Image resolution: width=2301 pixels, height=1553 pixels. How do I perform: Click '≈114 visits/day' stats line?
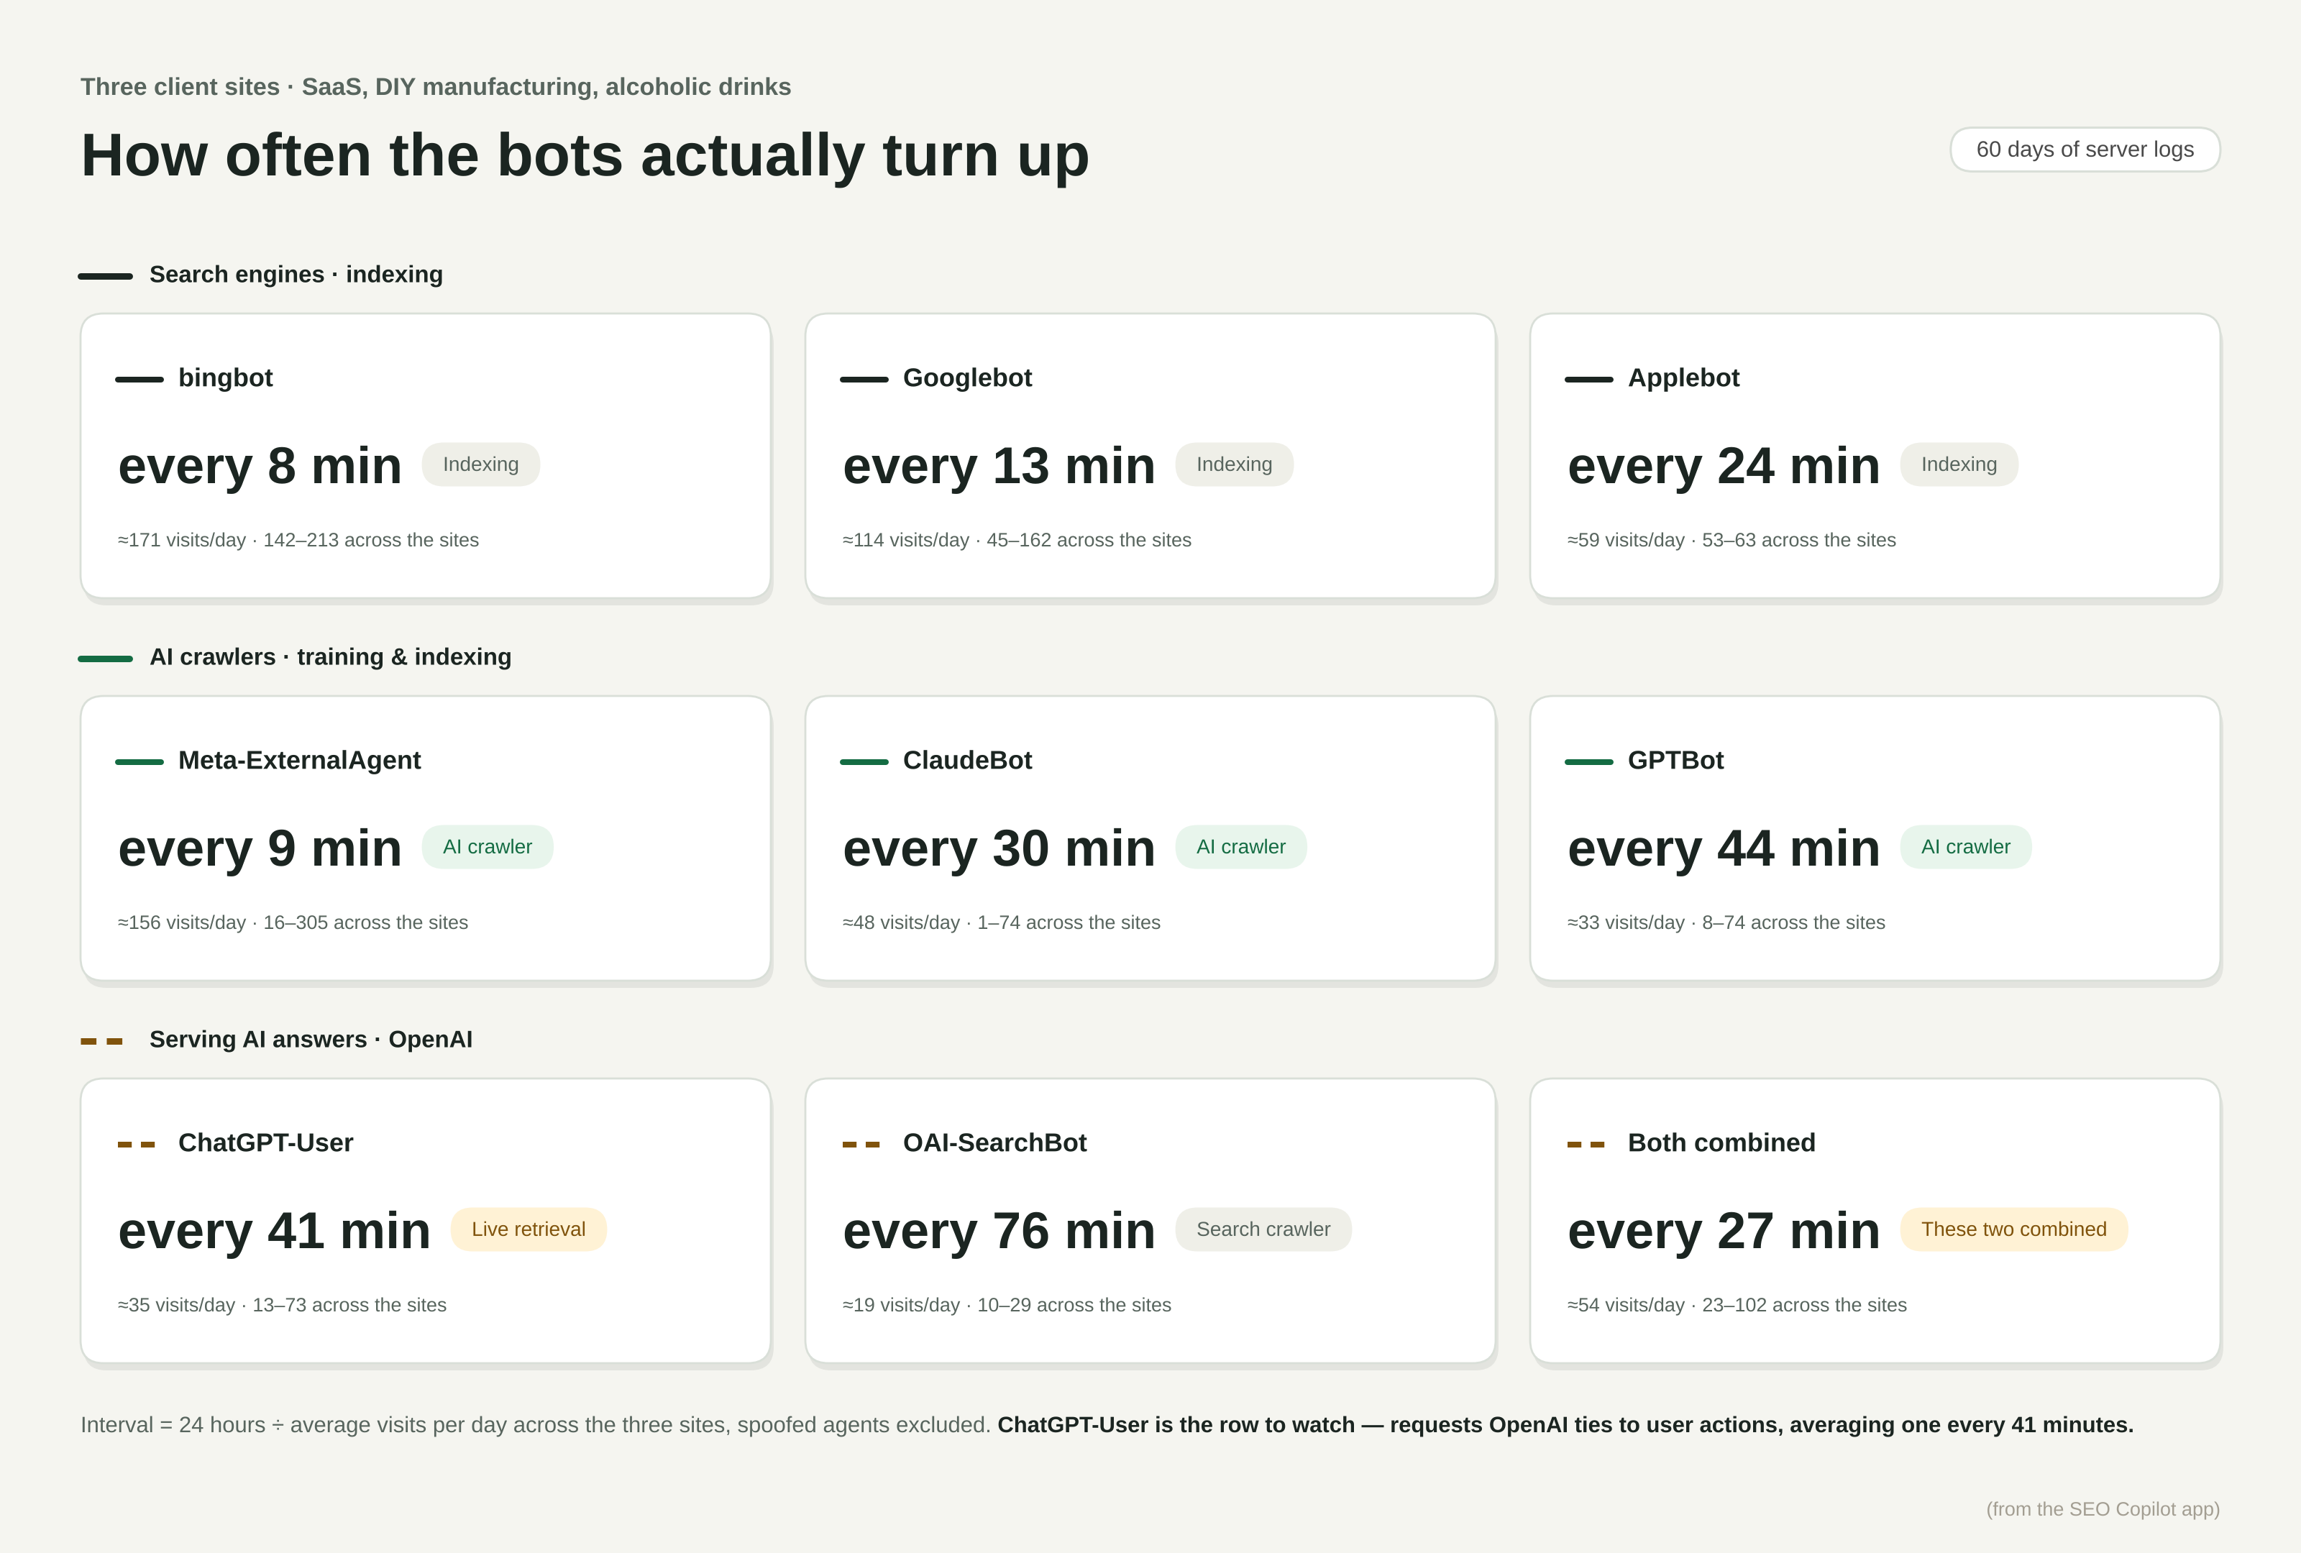tap(1017, 541)
